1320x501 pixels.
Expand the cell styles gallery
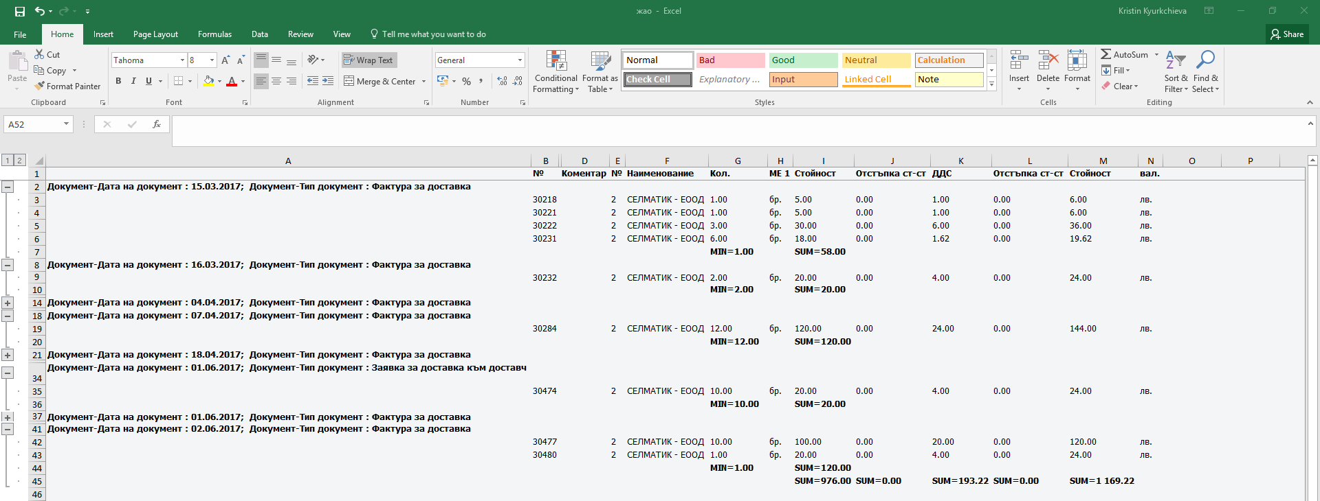click(991, 84)
